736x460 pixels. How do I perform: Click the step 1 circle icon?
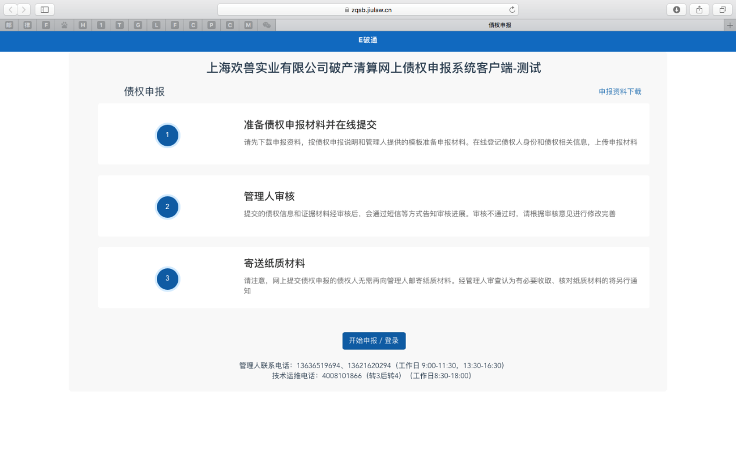pyautogui.click(x=167, y=135)
